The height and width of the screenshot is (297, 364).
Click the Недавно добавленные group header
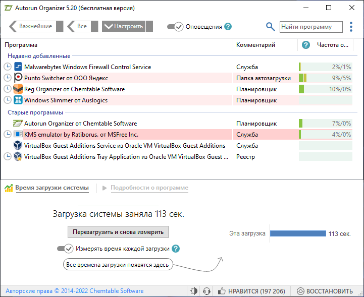39,56
